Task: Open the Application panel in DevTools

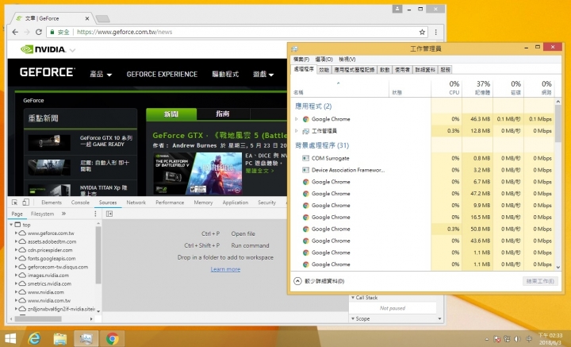Action: [x=236, y=202]
